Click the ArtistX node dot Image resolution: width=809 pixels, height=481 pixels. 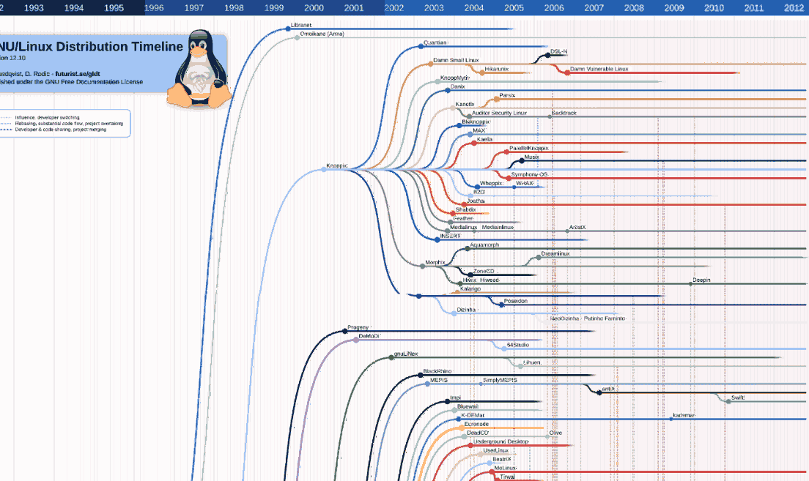567,231
